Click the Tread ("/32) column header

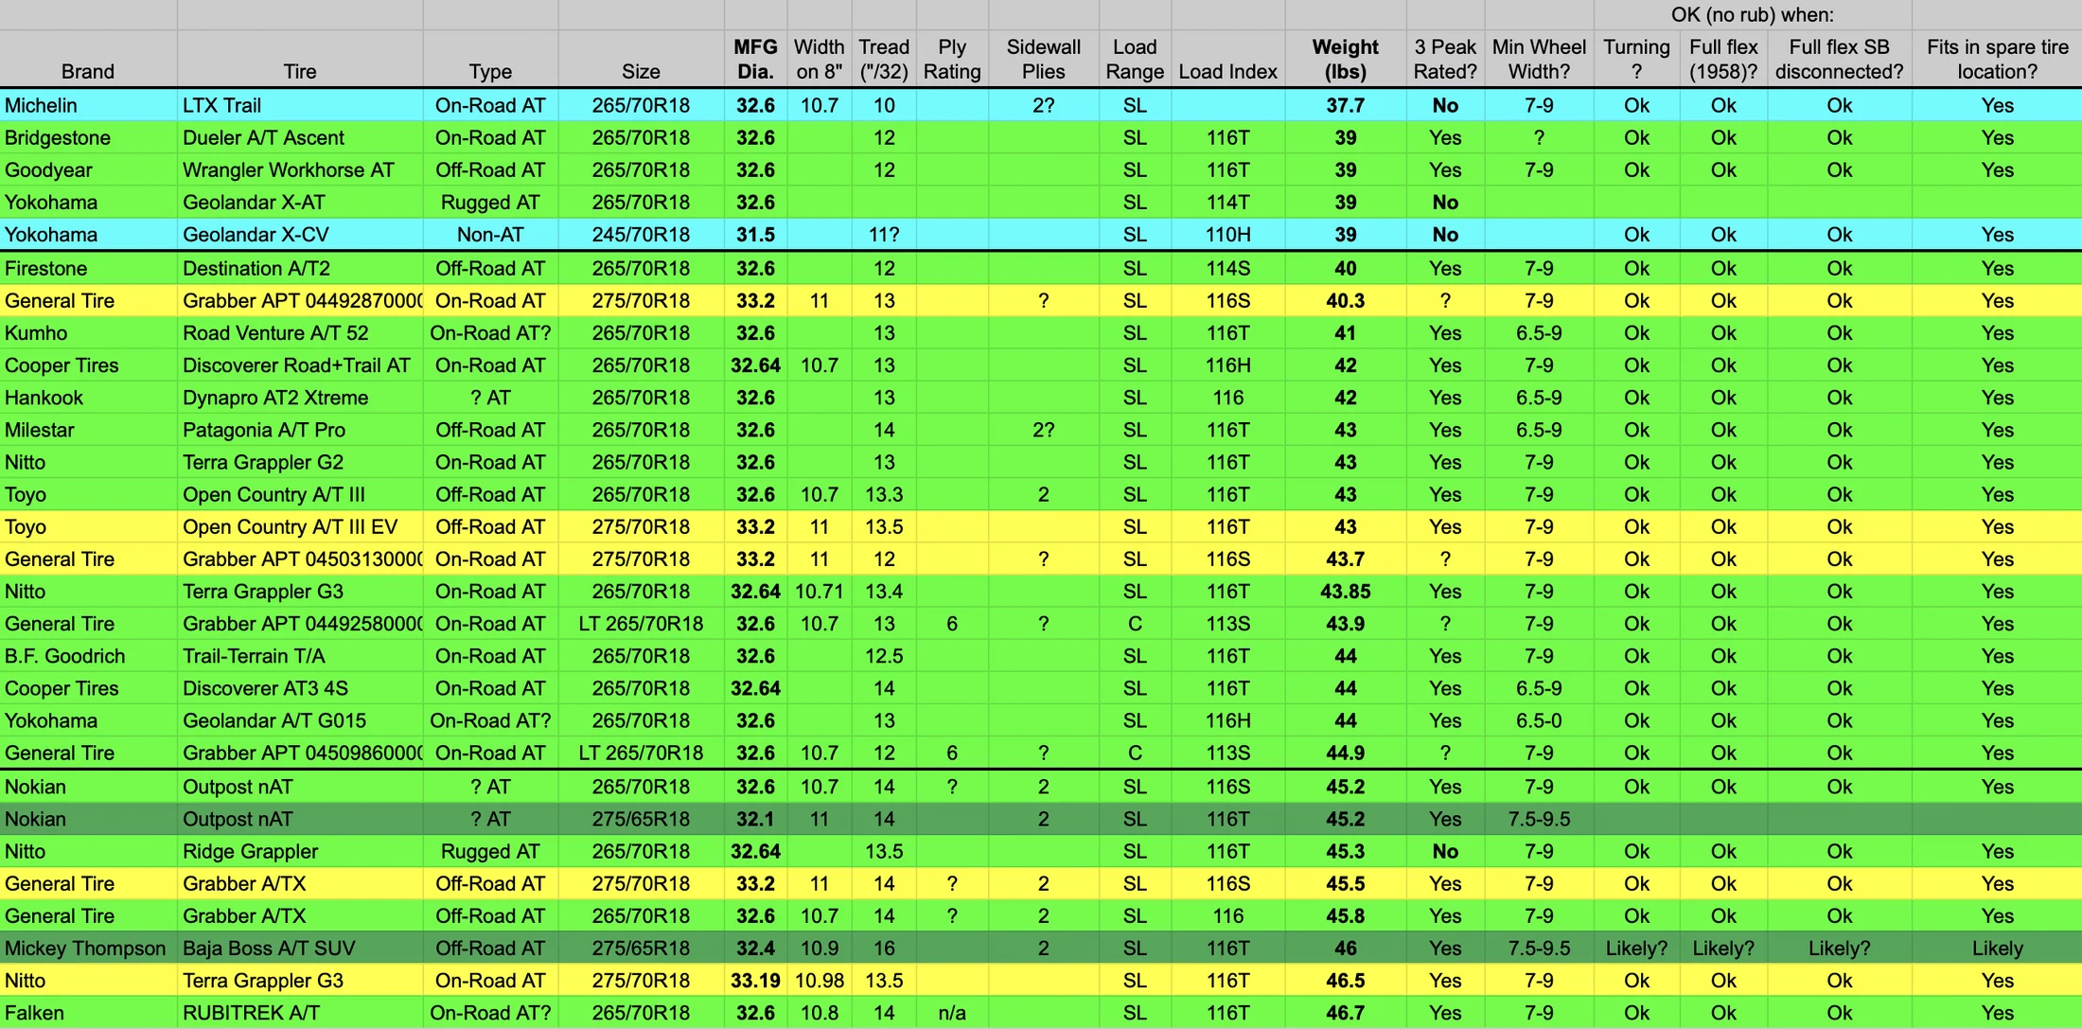(x=884, y=59)
